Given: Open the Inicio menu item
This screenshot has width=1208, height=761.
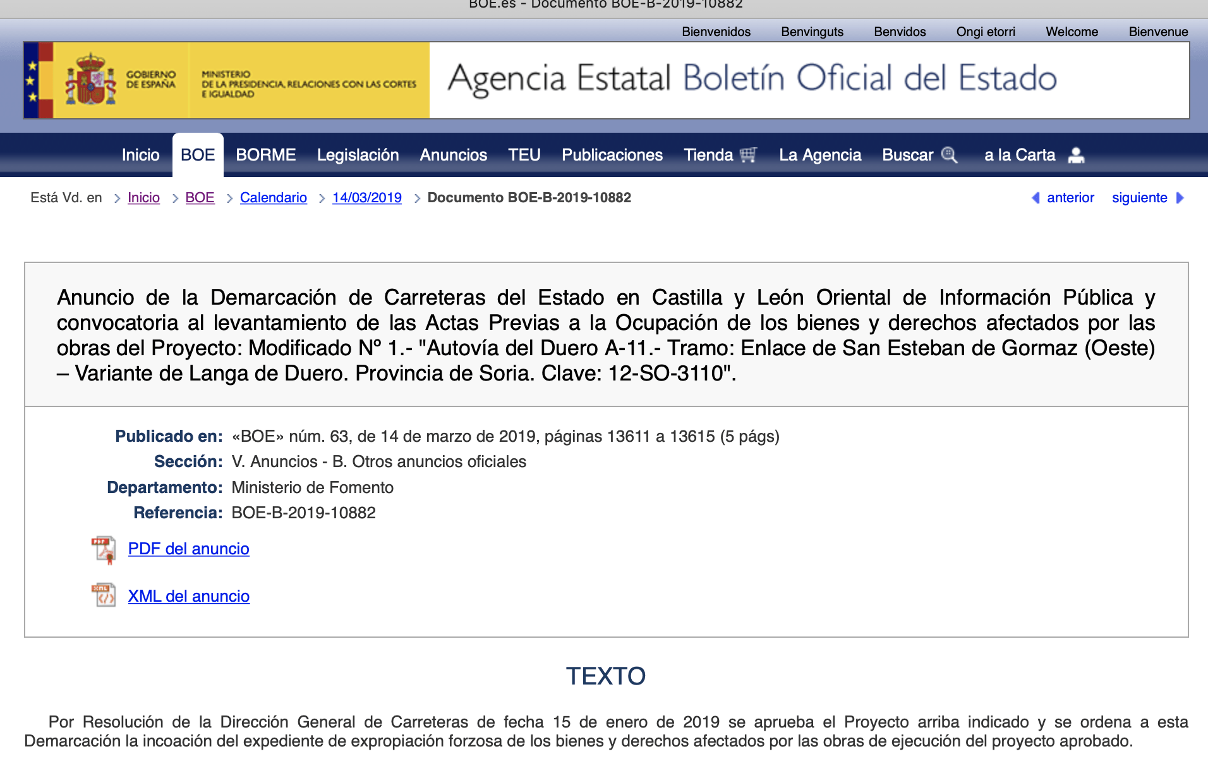Looking at the screenshot, I should [x=140, y=155].
